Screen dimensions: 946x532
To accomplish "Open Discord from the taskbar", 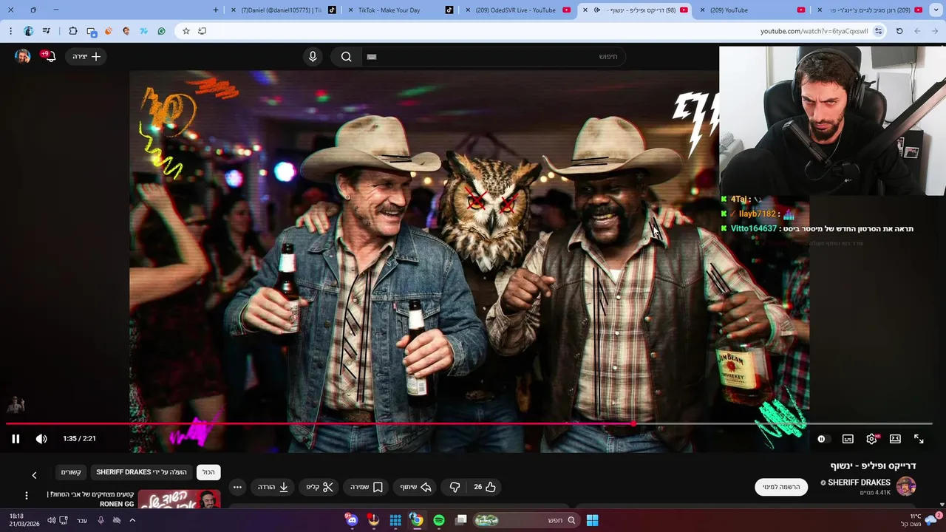I will [351, 520].
